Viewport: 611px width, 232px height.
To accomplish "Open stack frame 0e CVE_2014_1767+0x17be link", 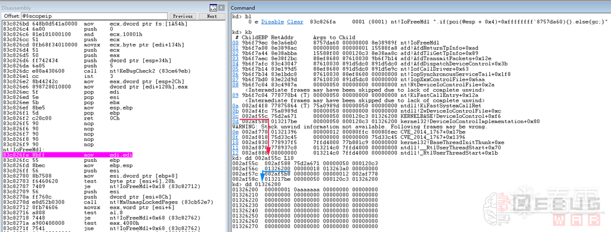I will point(235,132).
